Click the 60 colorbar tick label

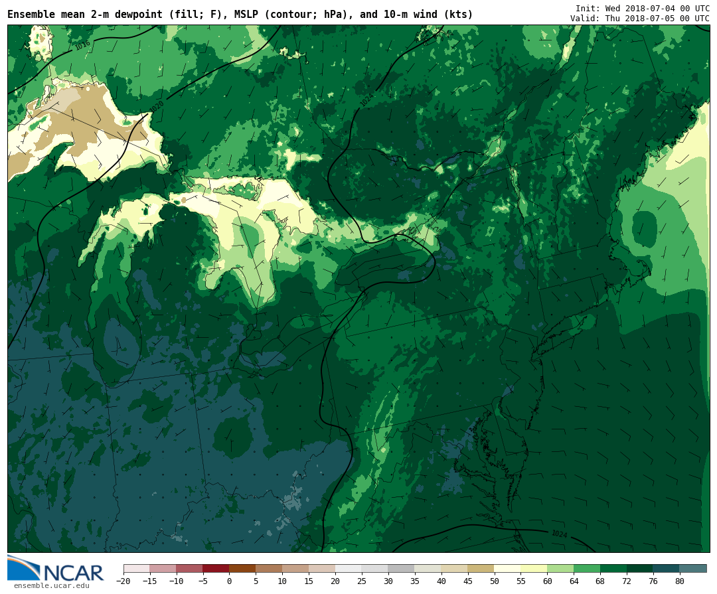(547, 581)
